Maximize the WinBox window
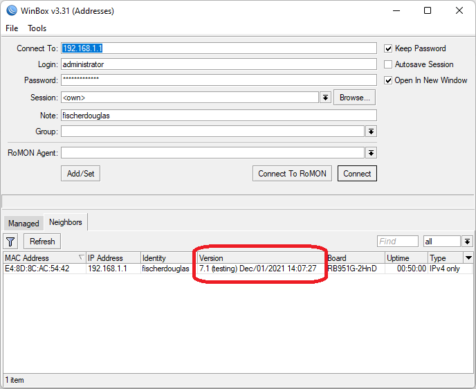 click(428, 10)
